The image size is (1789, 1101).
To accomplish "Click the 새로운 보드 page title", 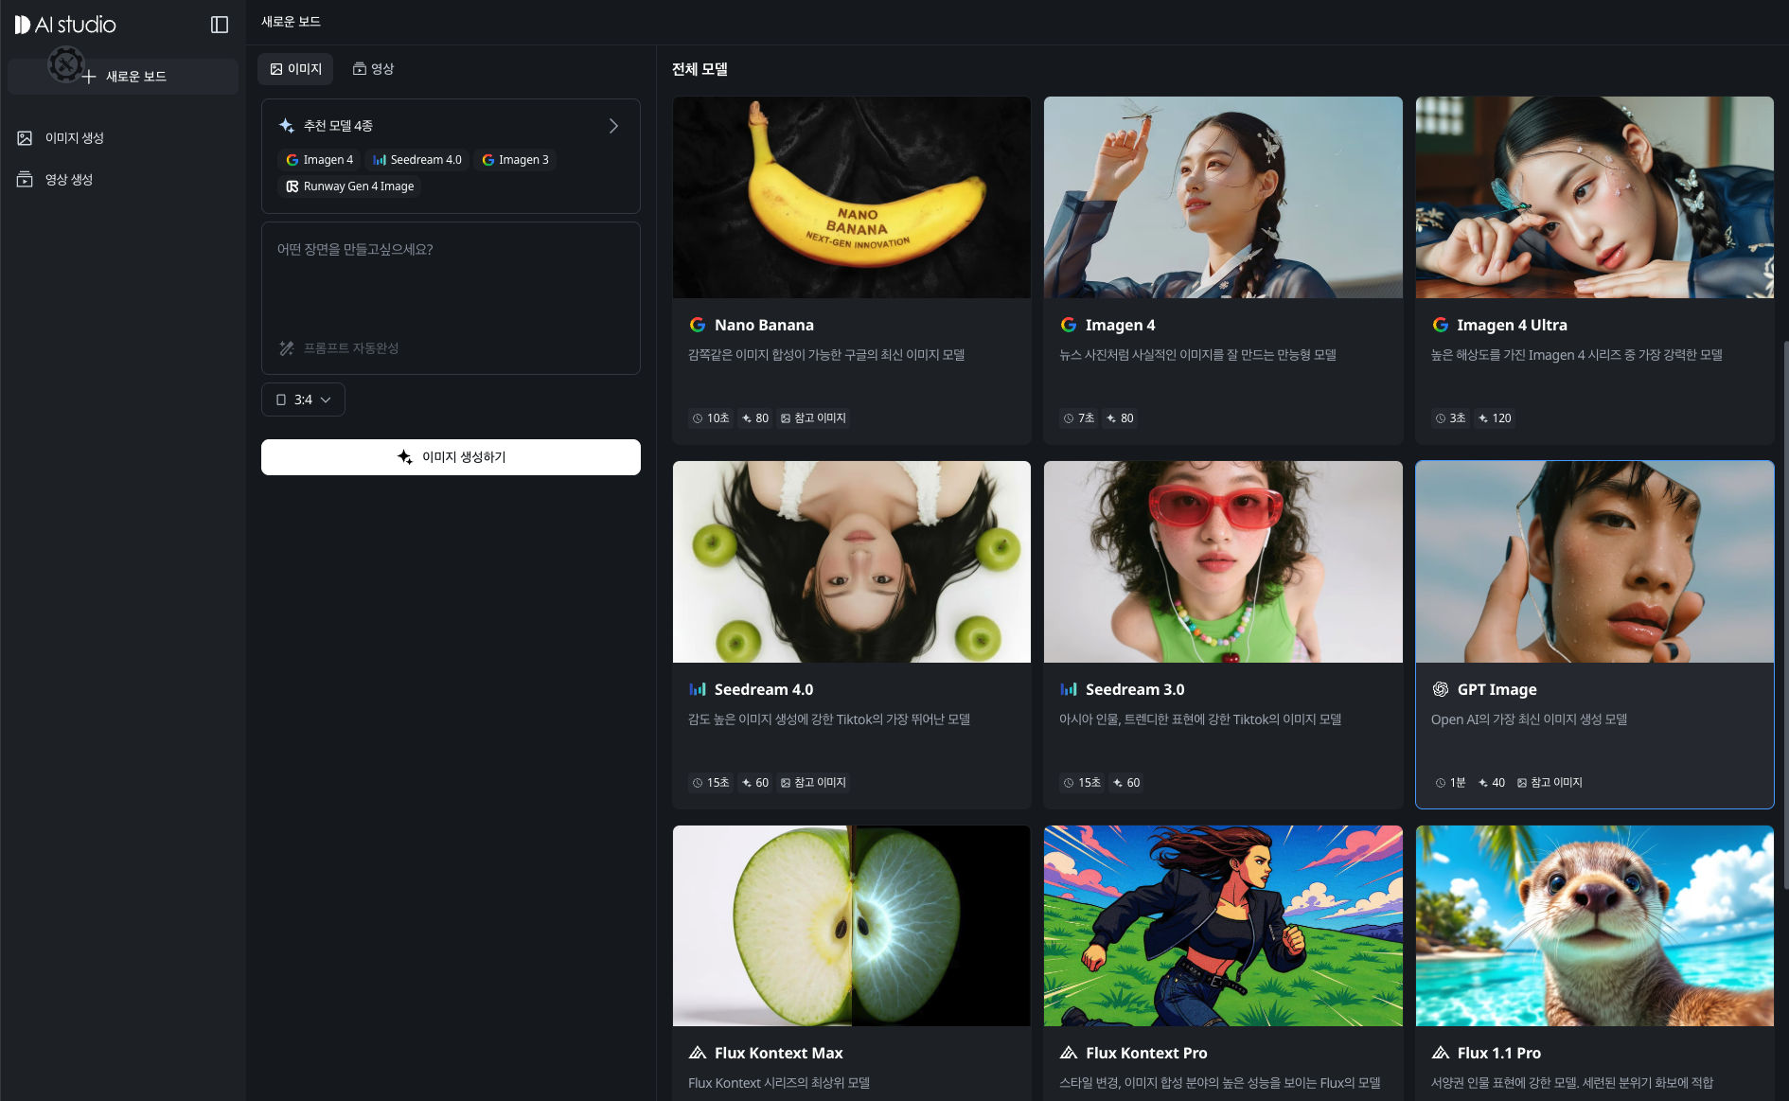I will 291,22.
